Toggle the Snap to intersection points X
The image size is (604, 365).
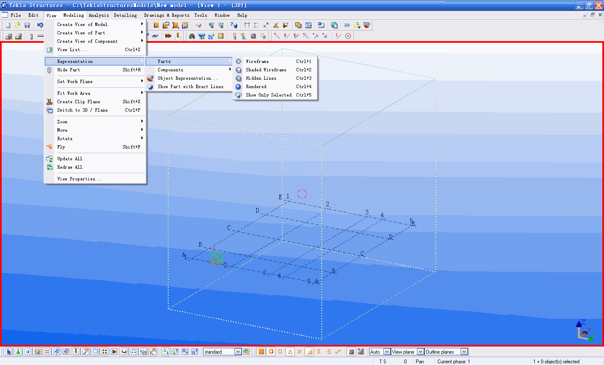point(299,352)
